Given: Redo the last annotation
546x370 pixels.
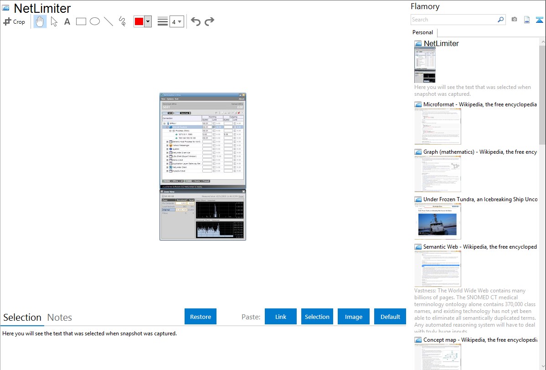Looking at the screenshot, I should [x=209, y=21].
